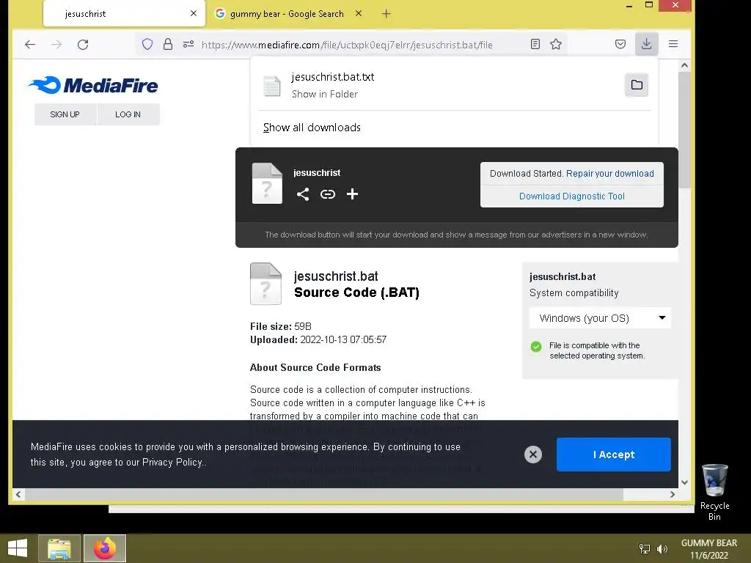Open the Recycle Bin on desktop
The height and width of the screenshot is (563, 751).
714,492
